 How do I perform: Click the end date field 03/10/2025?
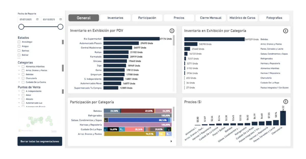point(52,19)
